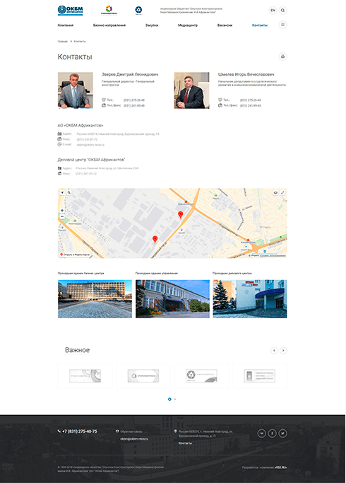Screen dimensions: 346x483
Task: Click the upper red map pin
Action: click(181, 215)
